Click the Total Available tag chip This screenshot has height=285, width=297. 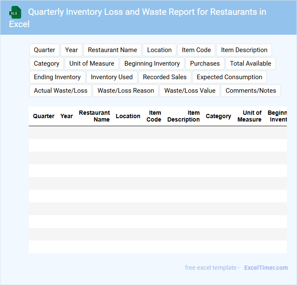(x=250, y=64)
